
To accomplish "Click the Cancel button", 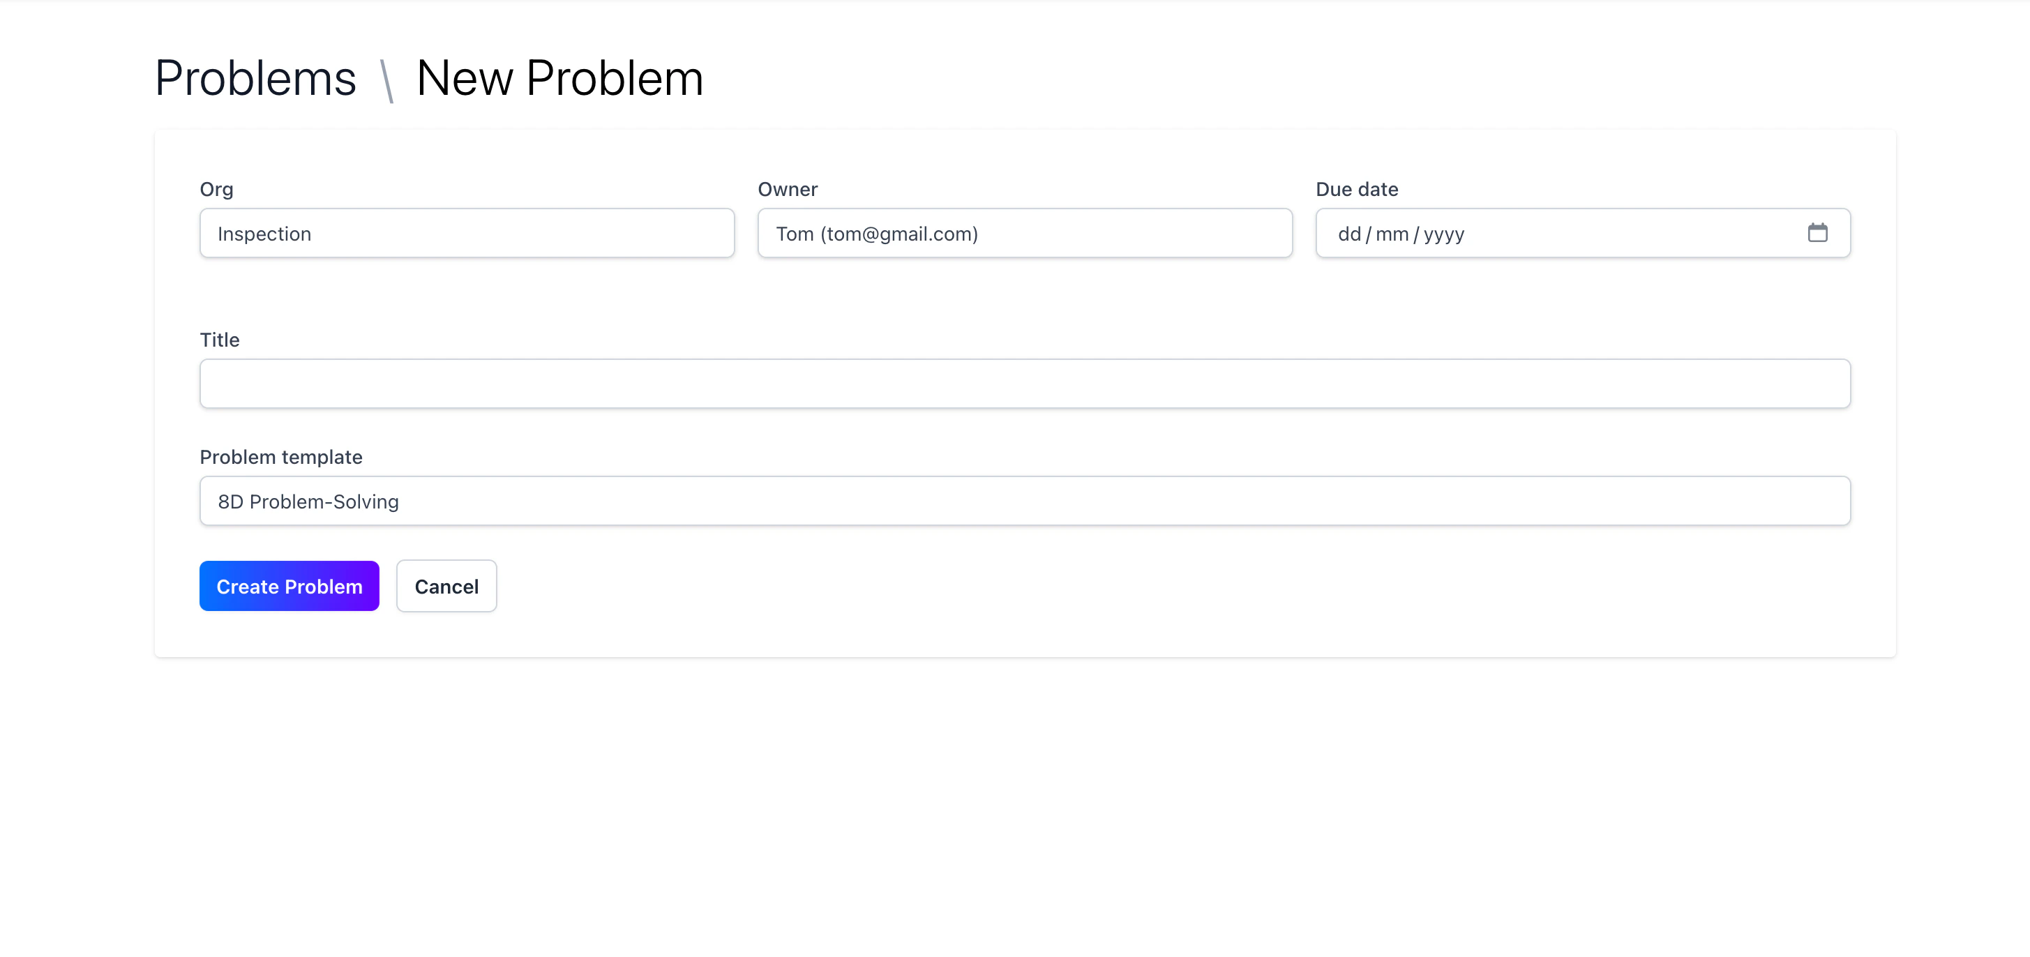I will pos(446,586).
